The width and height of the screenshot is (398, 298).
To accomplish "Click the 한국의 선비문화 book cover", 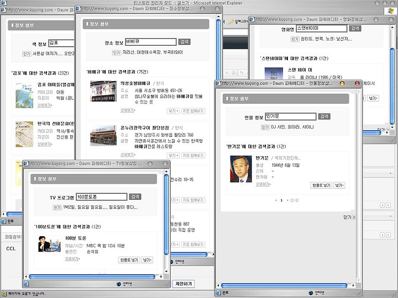I will [24, 134].
